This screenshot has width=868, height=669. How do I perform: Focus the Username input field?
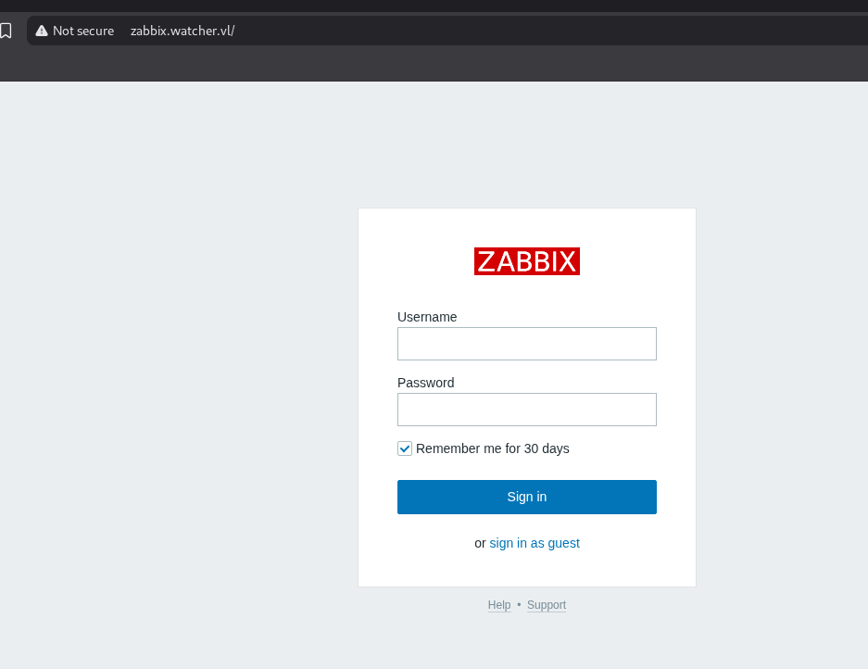(x=526, y=344)
